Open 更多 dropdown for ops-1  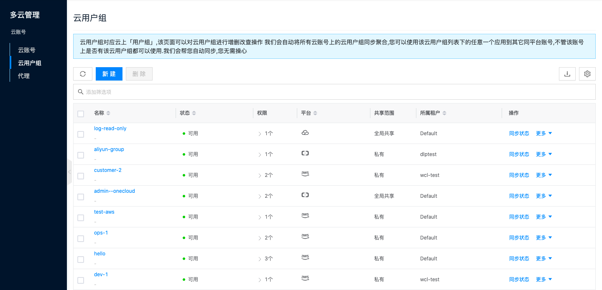(x=544, y=238)
